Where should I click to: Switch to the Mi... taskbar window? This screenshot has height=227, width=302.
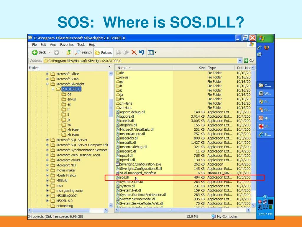point(265,118)
